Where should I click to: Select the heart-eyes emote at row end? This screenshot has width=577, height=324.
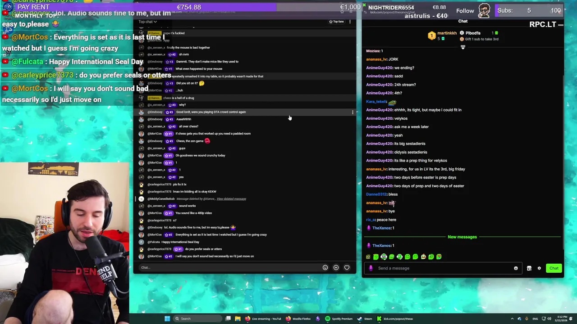point(439,257)
